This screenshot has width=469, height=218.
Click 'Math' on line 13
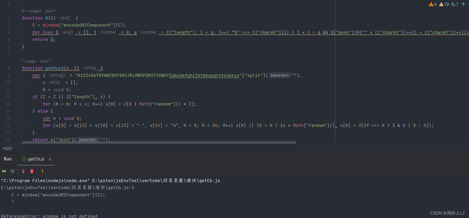coord(144,104)
